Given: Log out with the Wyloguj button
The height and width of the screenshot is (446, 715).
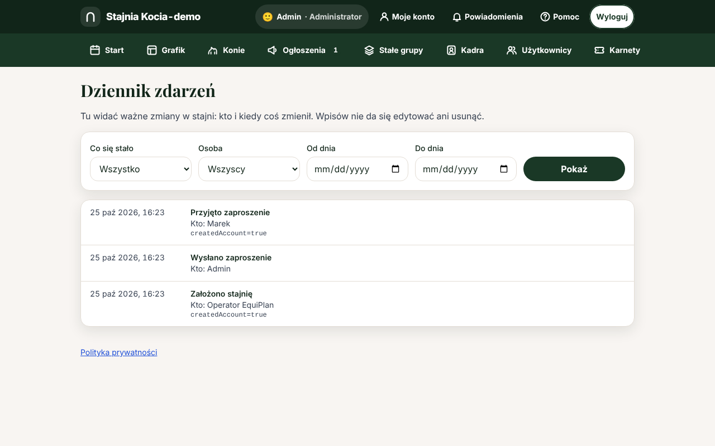Looking at the screenshot, I should 612,17.
